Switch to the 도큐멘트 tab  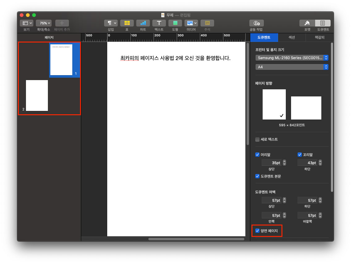click(264, 38)
